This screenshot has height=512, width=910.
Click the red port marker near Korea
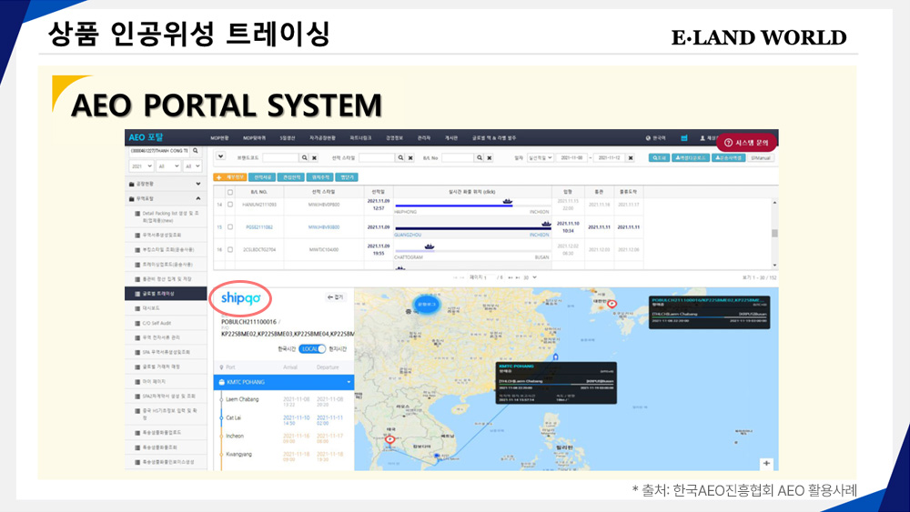612,304
